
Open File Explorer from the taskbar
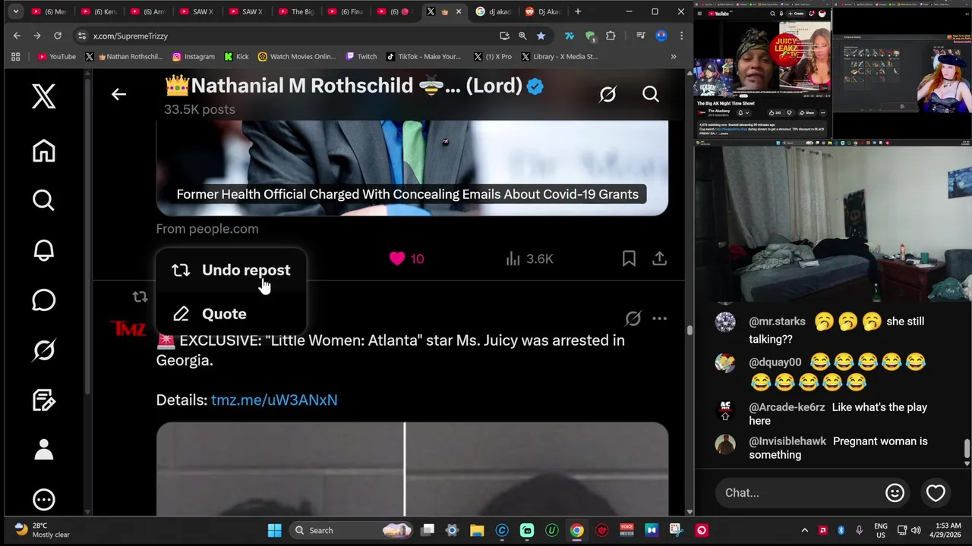tap(477, 530)
